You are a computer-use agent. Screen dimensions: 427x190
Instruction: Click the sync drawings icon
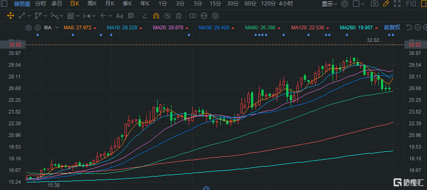[x=204, y=16]
